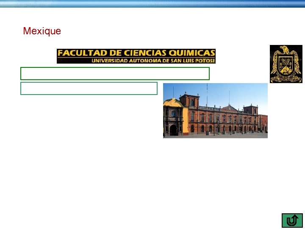Click the green return arrow button
Viewport: 305px width, 229px height.
click(292, 220)
